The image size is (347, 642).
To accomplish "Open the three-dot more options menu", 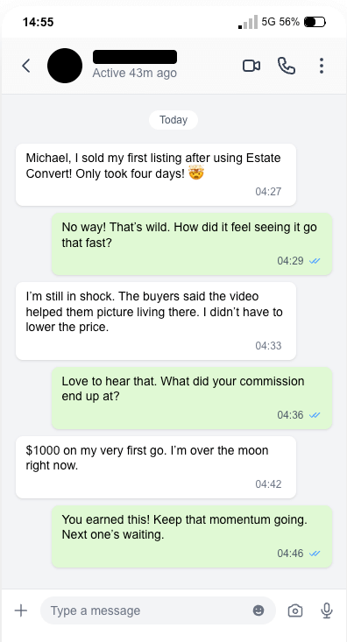I will [322, 66].
